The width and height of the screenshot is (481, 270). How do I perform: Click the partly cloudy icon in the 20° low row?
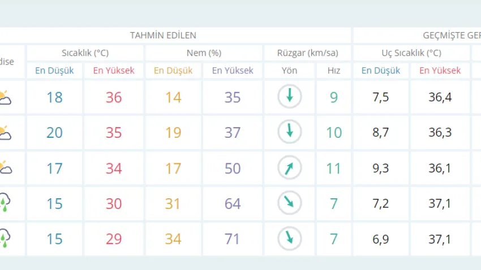click(5, 133)
